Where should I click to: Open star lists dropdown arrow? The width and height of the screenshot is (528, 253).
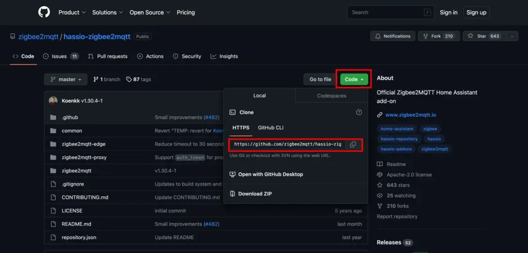coord(511,36)
